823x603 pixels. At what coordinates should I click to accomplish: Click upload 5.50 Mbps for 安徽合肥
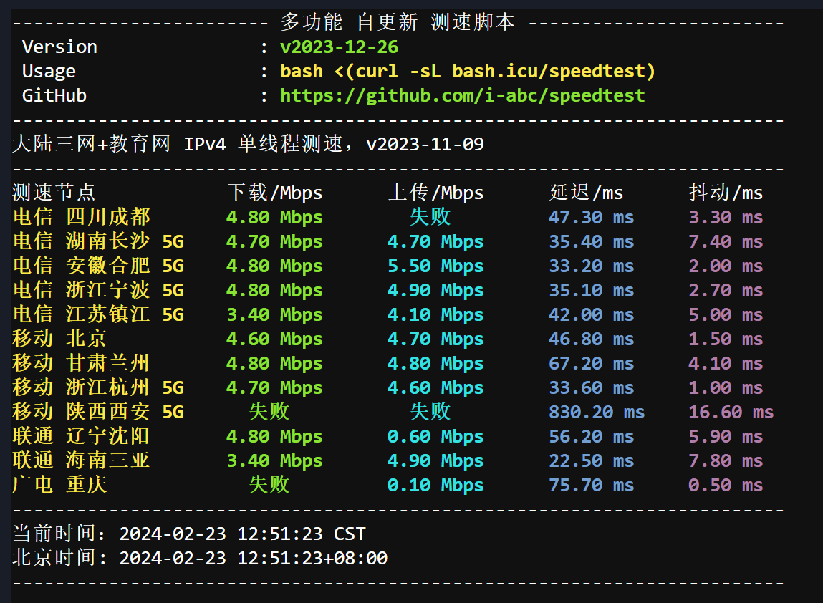tap(435, 266)
